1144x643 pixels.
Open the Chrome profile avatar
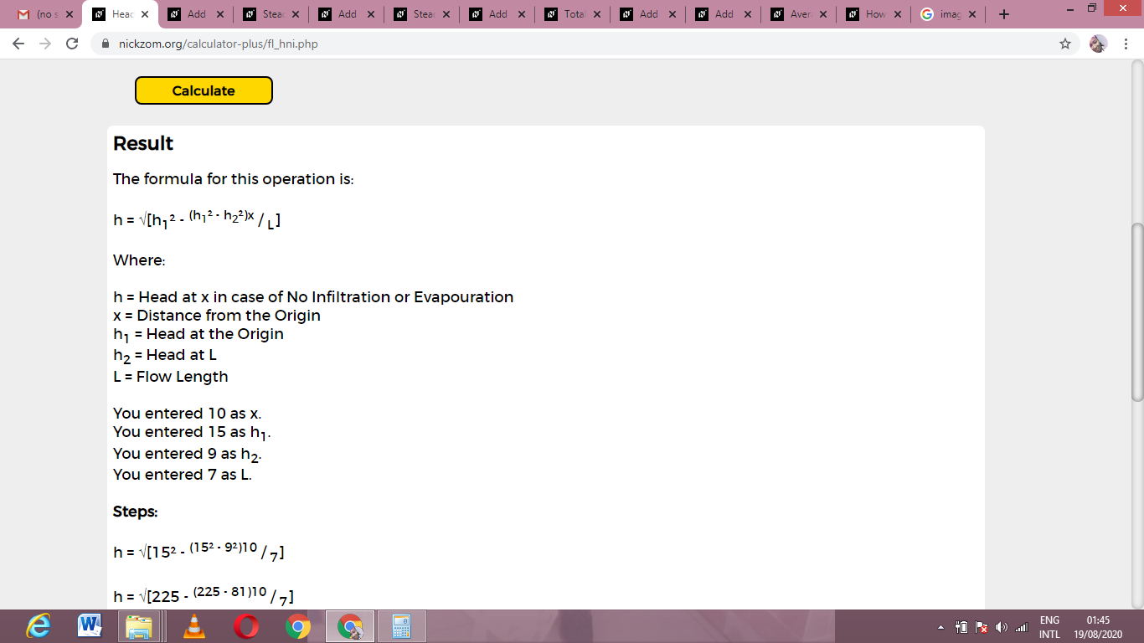(1098, 44)
